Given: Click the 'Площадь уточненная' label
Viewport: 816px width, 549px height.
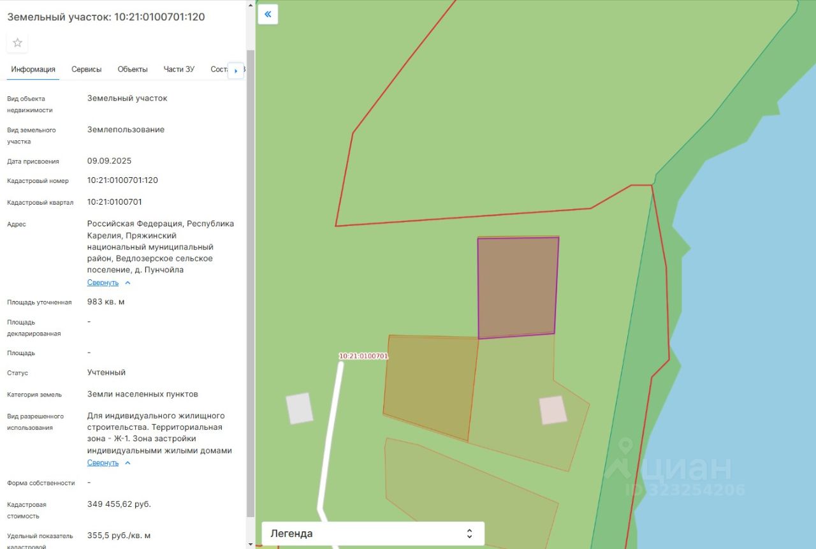Looking at the screenshot, I should coord(40,302).
